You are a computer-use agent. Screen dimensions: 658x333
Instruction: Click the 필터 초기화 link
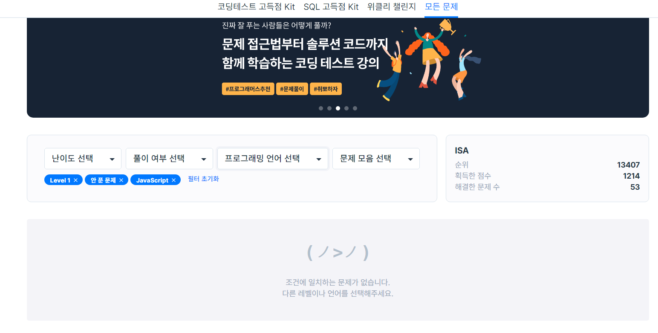pos(203,179)
